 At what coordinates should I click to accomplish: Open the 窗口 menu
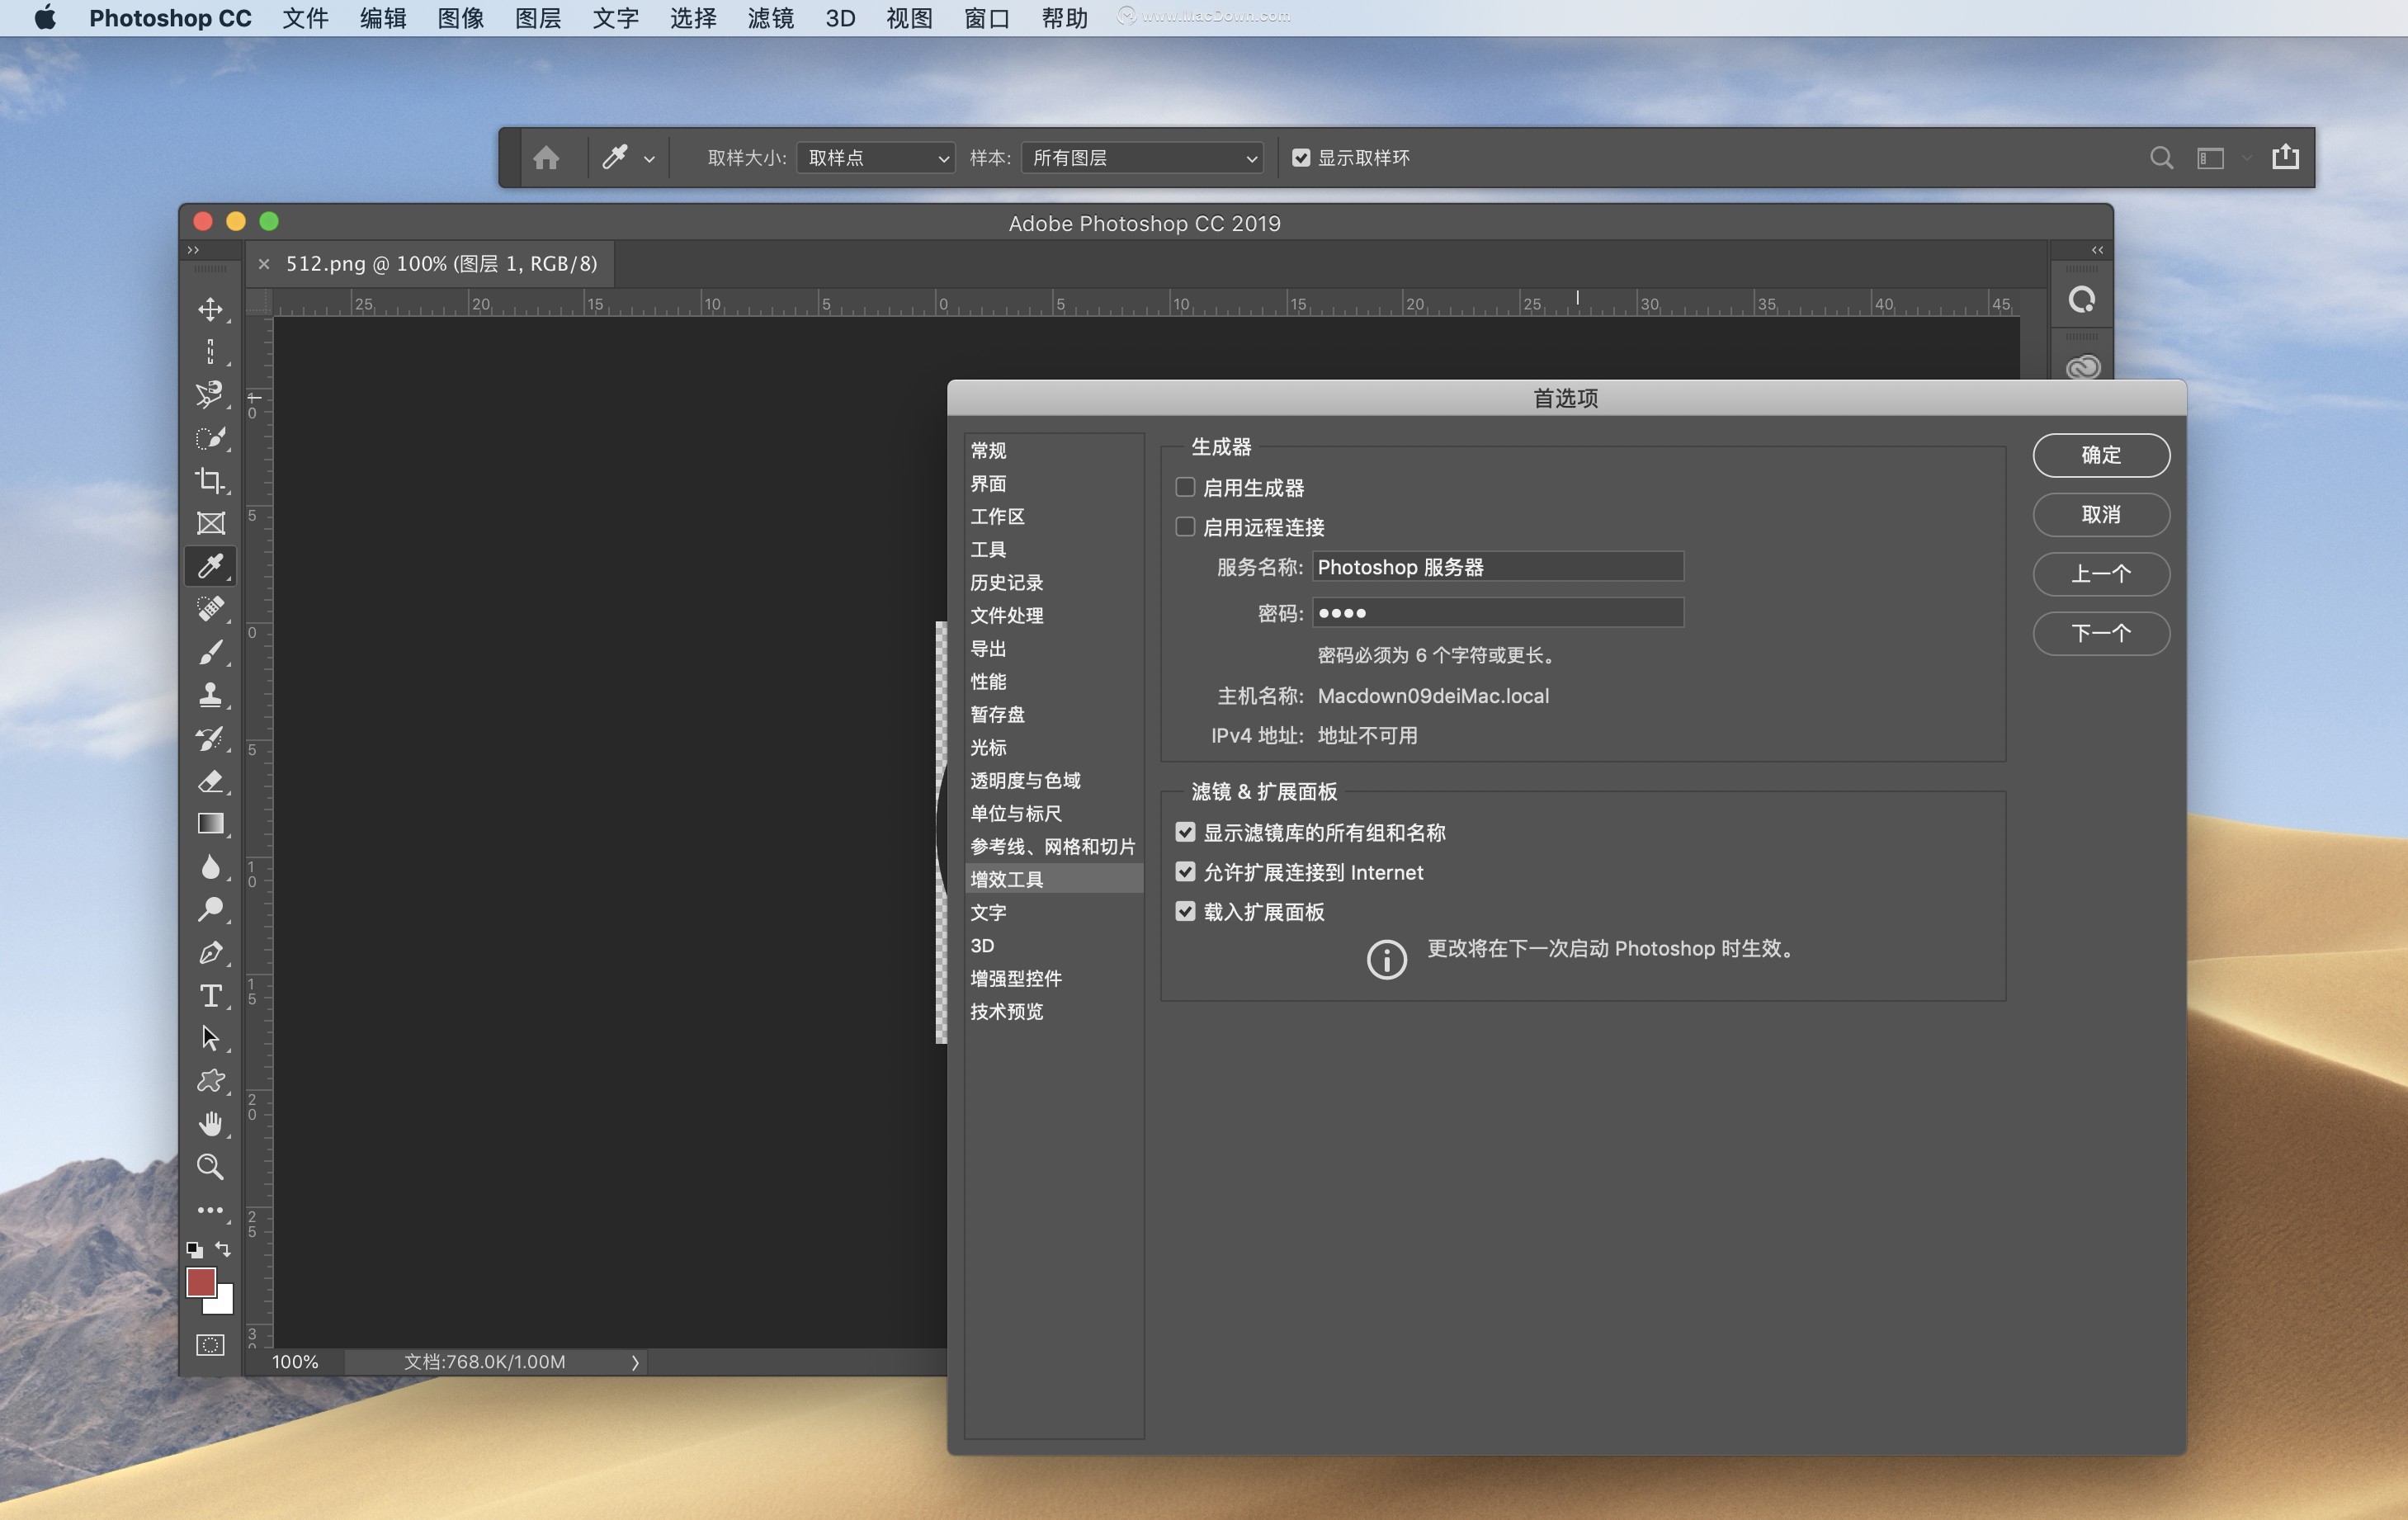[986, 18]
